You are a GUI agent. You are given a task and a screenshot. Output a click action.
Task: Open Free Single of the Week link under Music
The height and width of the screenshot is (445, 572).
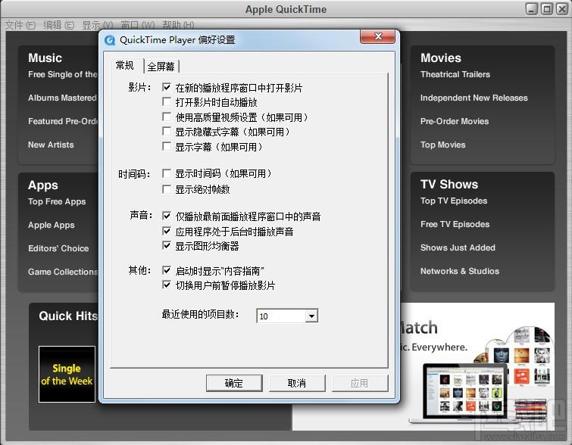pyautogui.click(x=63, y=74)
